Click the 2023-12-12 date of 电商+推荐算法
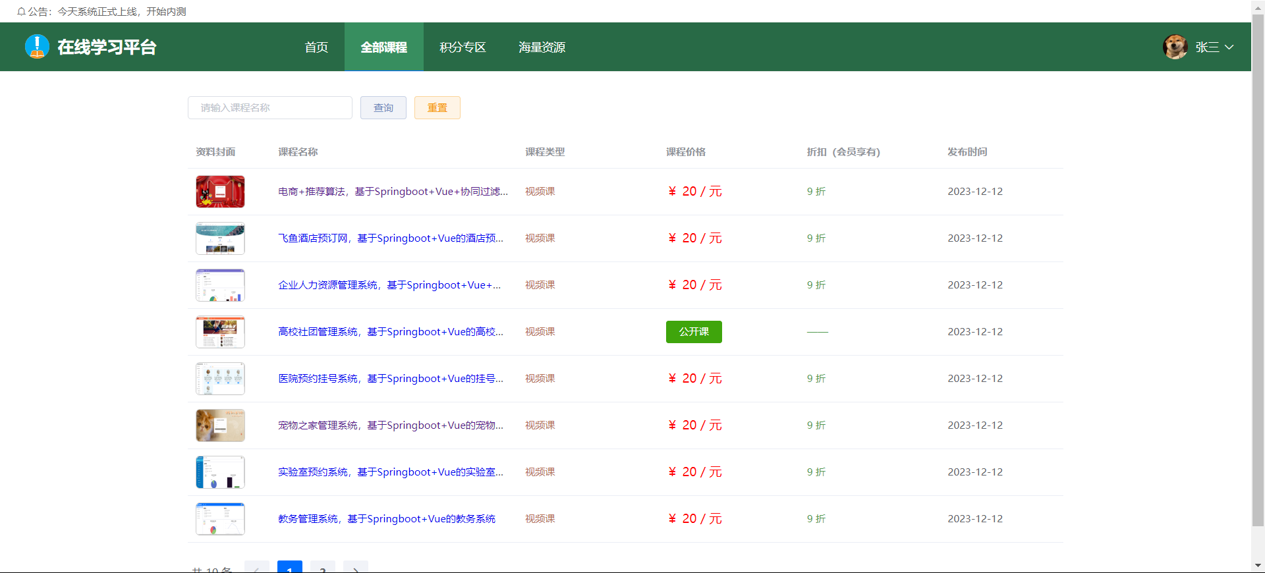The width and height of the screenshot is (1265, 573). tap(975, 192)
